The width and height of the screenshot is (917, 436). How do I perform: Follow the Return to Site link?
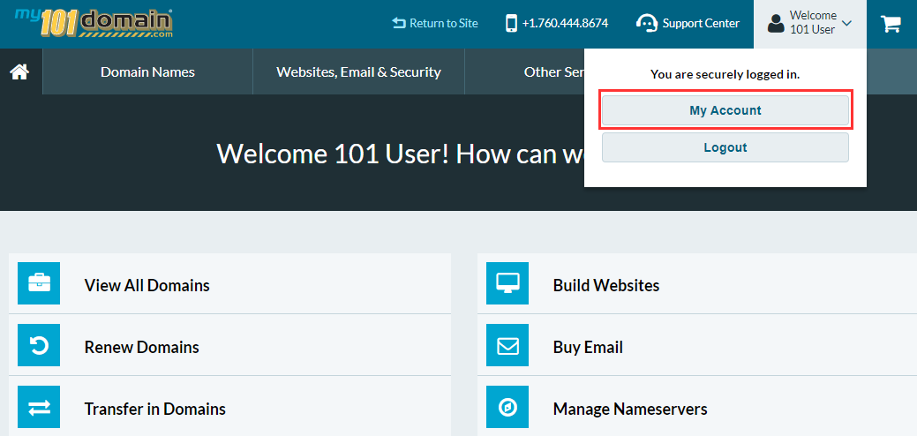tap(435, 24)
